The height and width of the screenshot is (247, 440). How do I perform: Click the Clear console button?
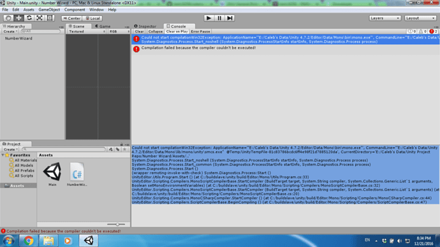tap(139, 31)
